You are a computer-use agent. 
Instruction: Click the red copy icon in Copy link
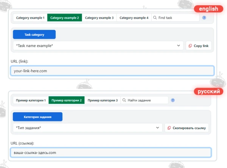point(190,46)
